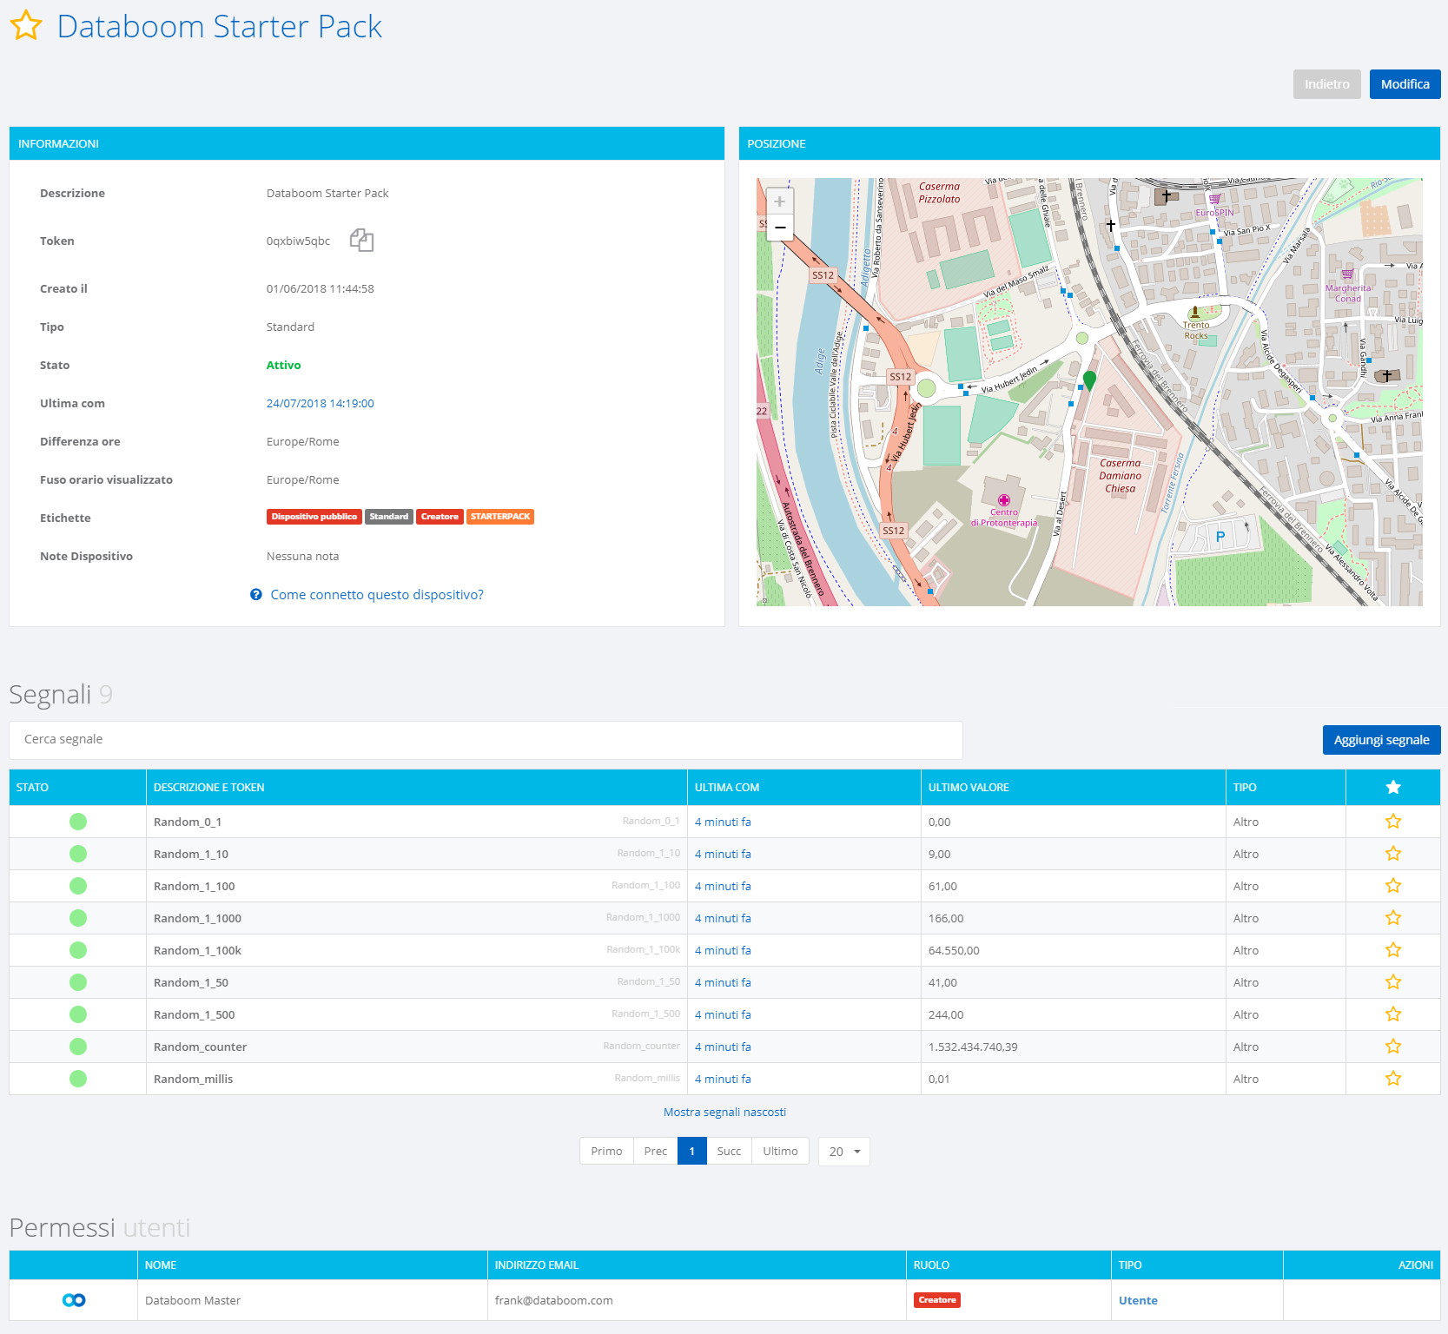Click the STARTERPACK orange tag

[500, 517]
